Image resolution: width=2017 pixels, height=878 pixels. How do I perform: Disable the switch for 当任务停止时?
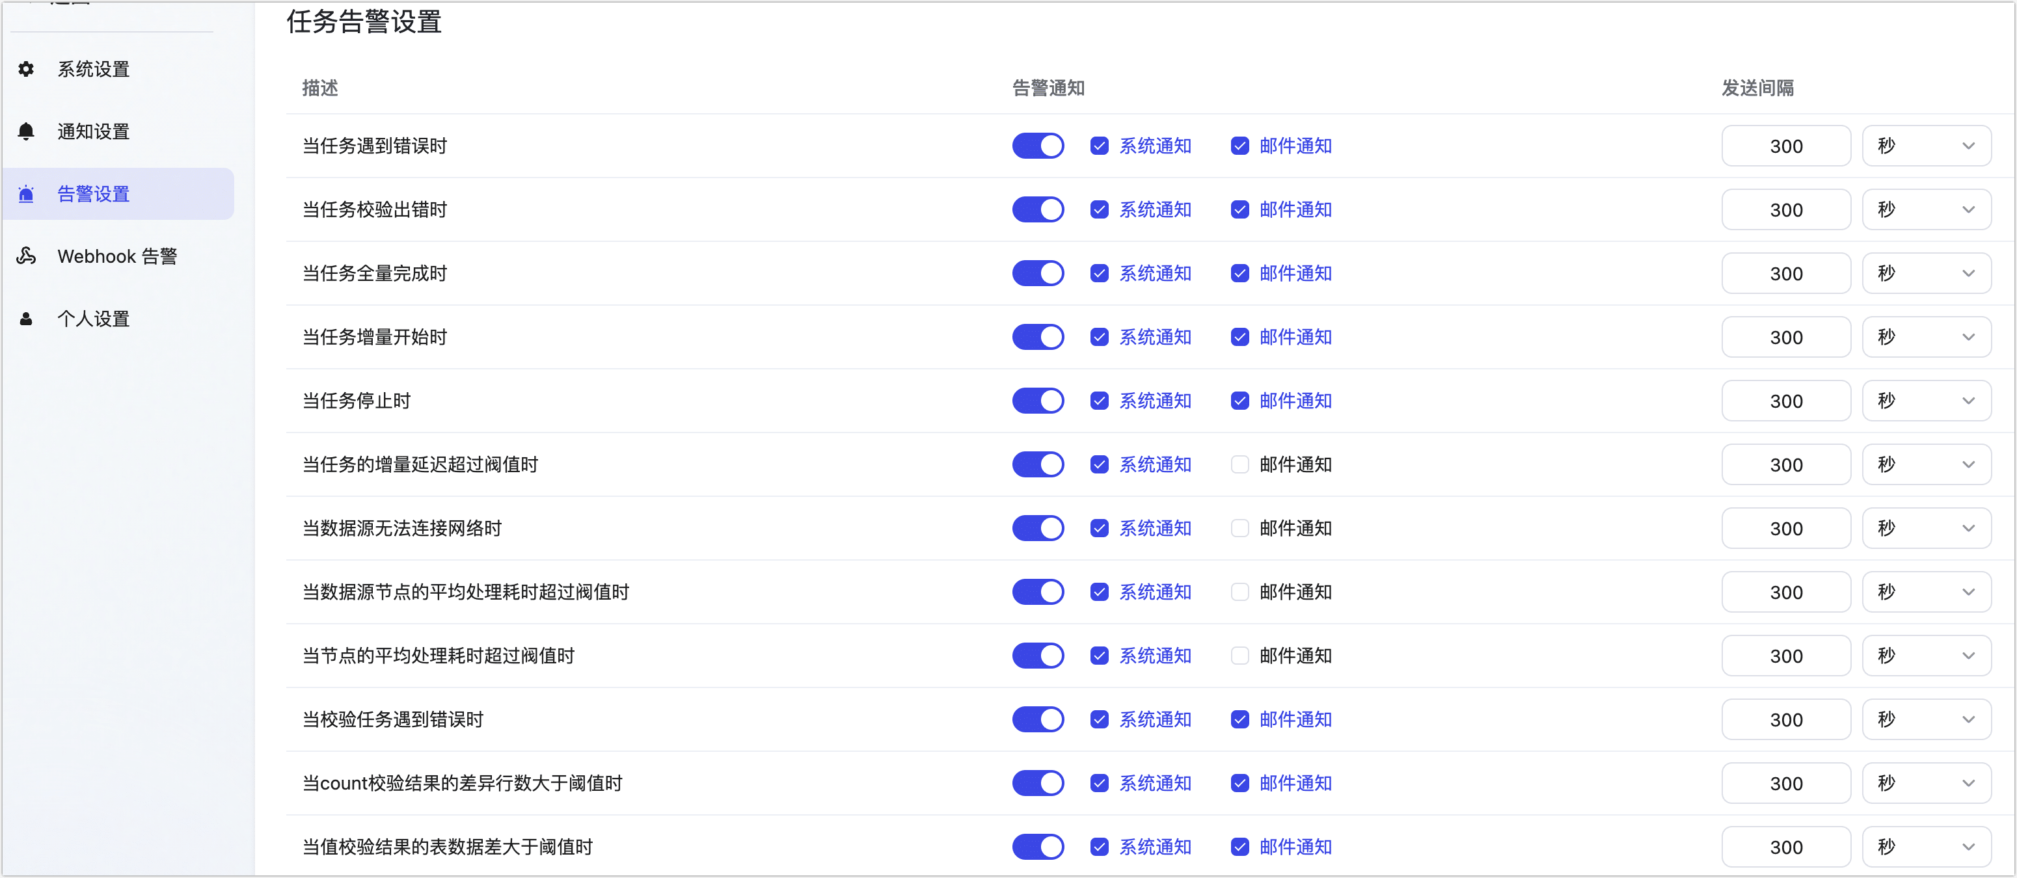click(1038, 401)
